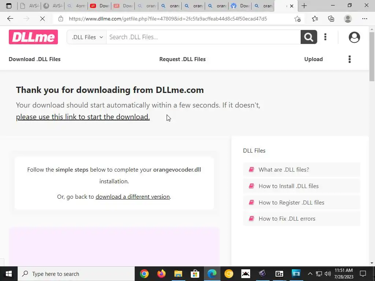Viewport: 375px width, 281px height.
Task: Switch to 'Dow' tab with blue gear icon
Action: click(240, 6)
